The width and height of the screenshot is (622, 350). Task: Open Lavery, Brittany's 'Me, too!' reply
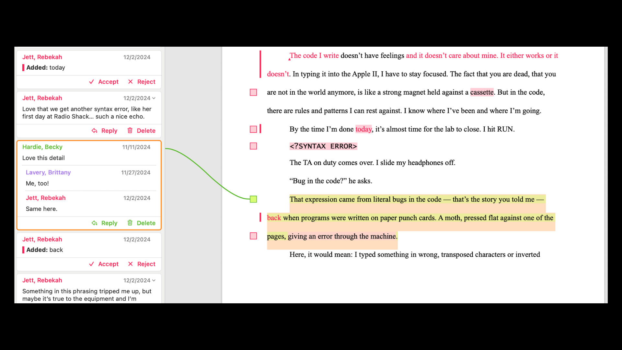tap(88, 178)
